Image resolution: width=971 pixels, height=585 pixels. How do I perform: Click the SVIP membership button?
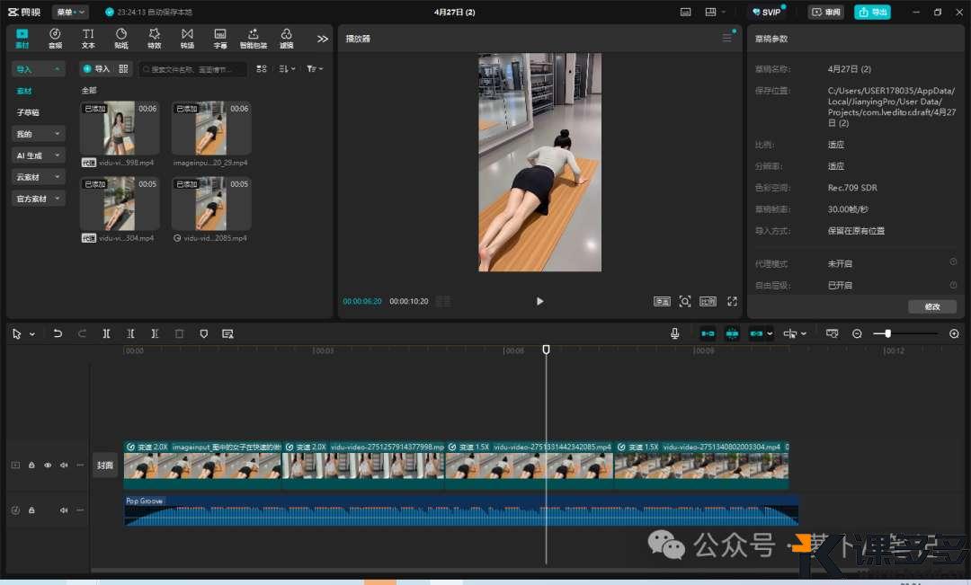[767, 12]
